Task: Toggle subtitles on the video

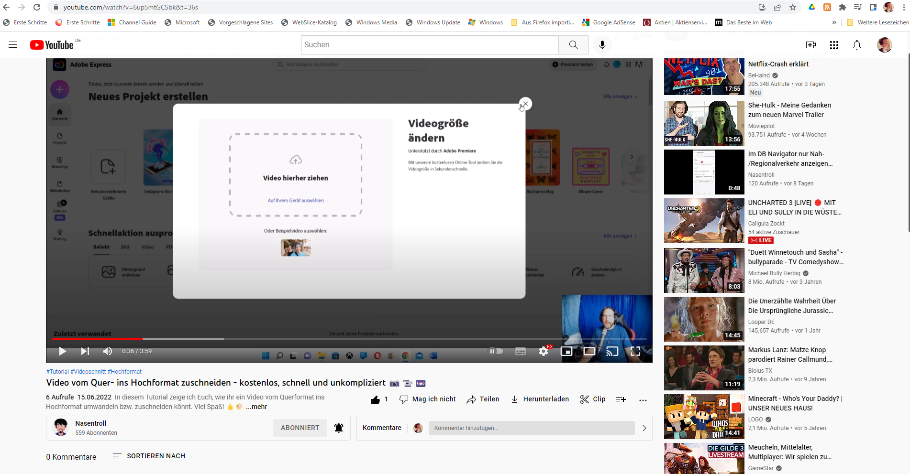Action: (521, 352)
